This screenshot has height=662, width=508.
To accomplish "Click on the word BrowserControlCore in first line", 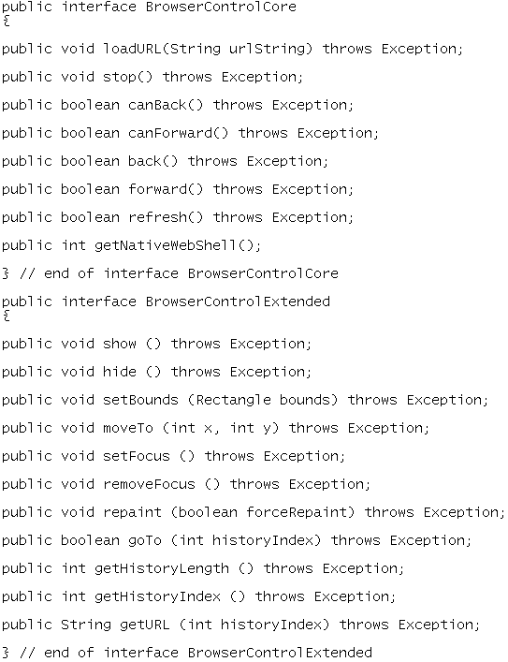I will tap(221, 7).
